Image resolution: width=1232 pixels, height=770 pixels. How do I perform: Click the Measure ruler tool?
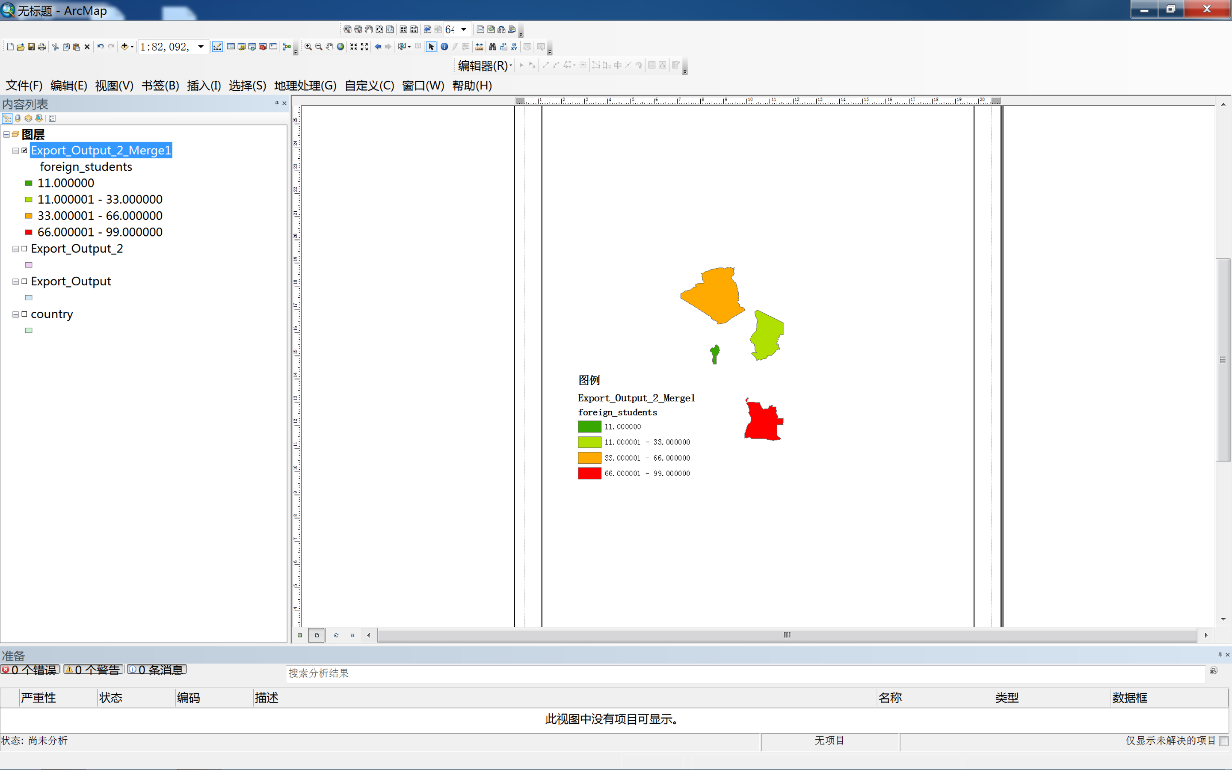pyautogui.click(x=479, y=47)
